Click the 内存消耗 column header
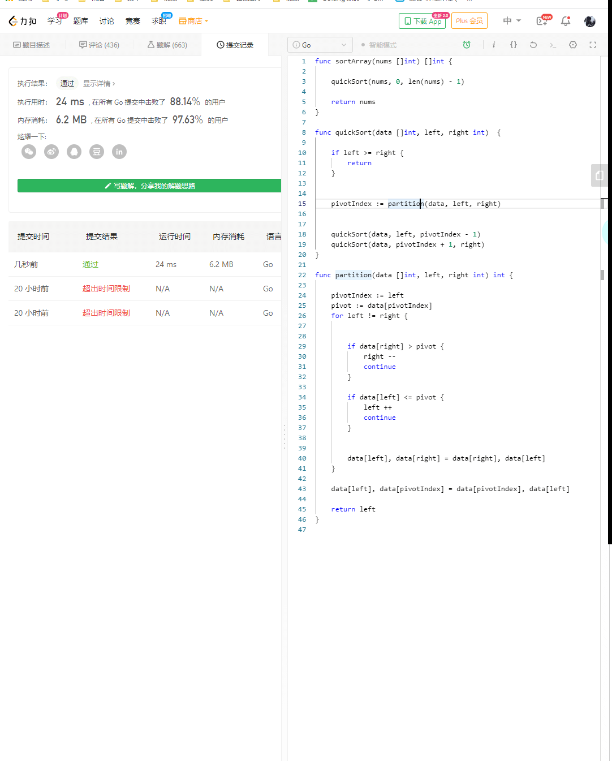612x761 pixels. click(229, 237)
